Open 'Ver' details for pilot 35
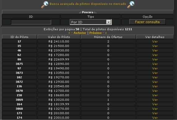177x120 pixels. click(155, 46)
